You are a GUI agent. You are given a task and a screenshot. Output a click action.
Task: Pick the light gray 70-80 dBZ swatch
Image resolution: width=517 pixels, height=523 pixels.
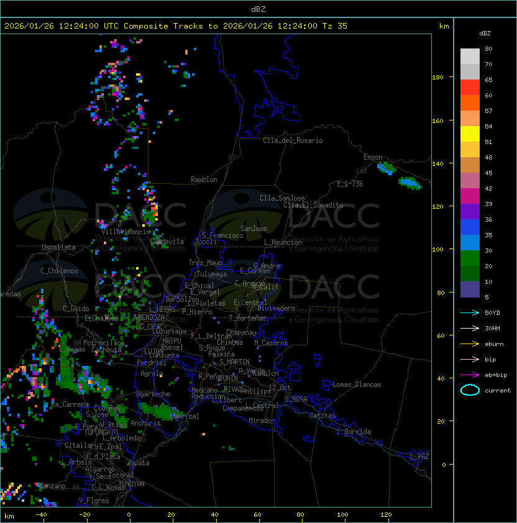coord(470,57)
